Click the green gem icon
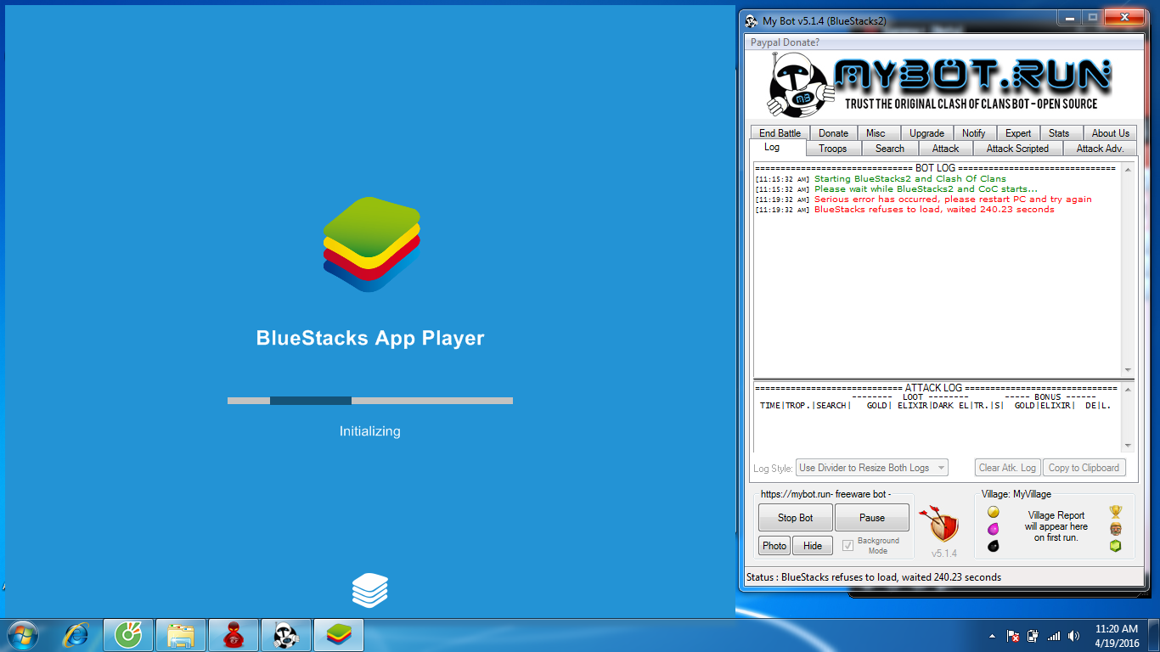The width and height of the screenshot is (1160, 652). (x=1116, y=546)
